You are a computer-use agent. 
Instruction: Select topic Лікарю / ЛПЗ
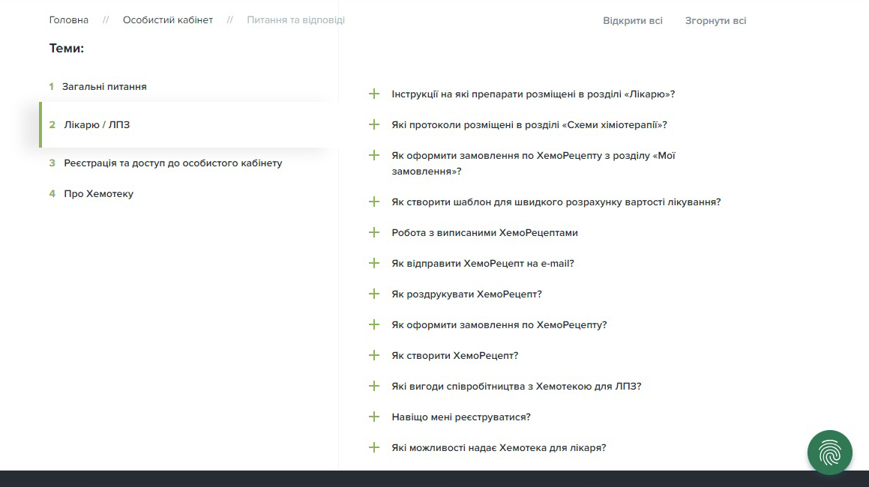(97, 124)
